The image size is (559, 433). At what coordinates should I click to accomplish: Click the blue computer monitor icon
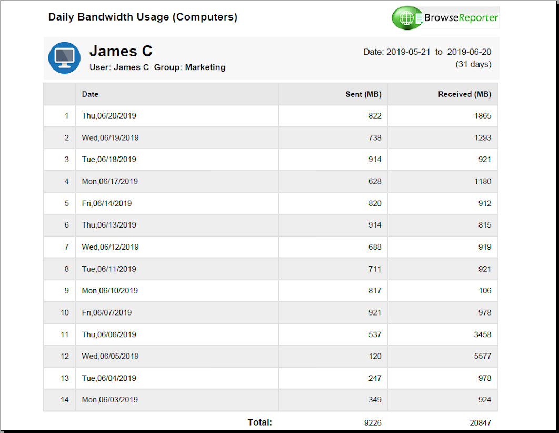(64, 58)
